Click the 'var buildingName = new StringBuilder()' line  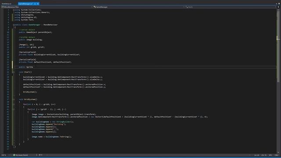click(x=53, y=122)
